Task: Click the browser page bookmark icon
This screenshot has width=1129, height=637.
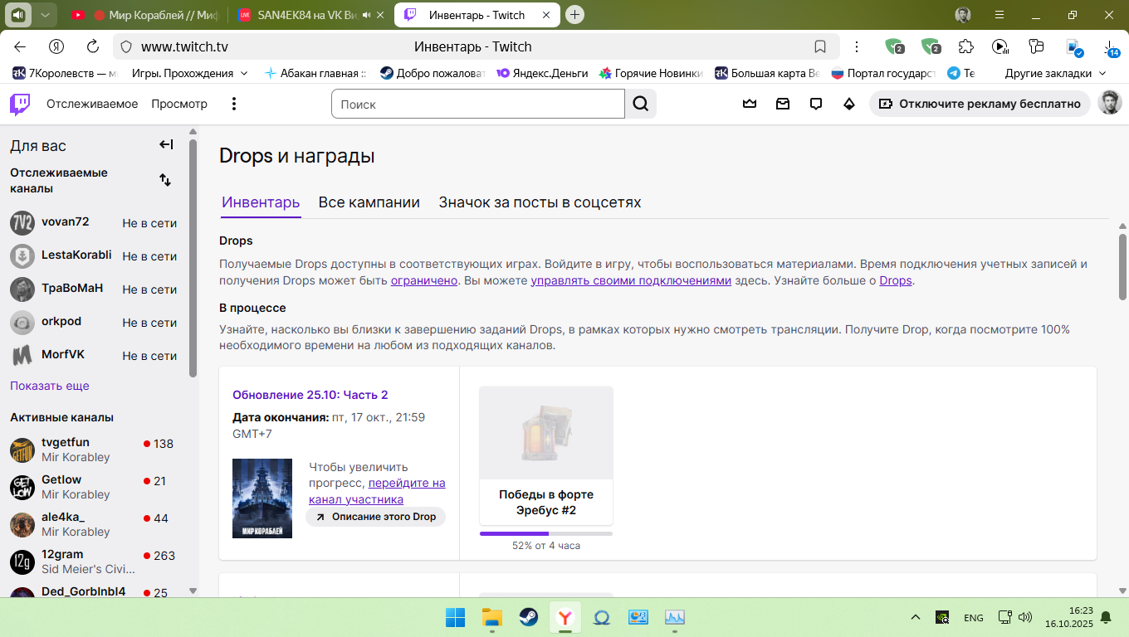Action: 820,46
